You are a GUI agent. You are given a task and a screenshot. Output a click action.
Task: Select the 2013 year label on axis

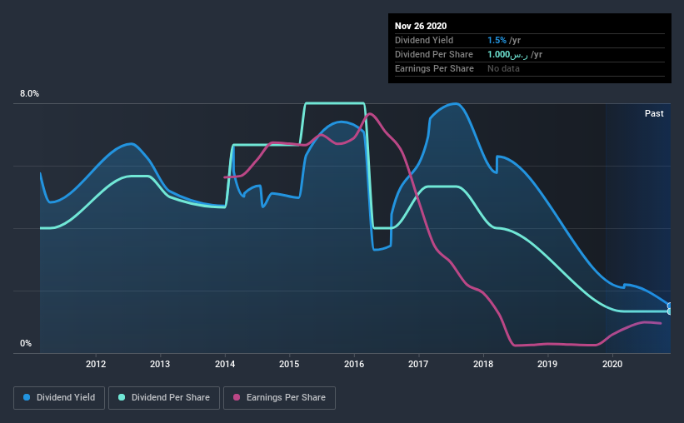[x=160, y=364]
